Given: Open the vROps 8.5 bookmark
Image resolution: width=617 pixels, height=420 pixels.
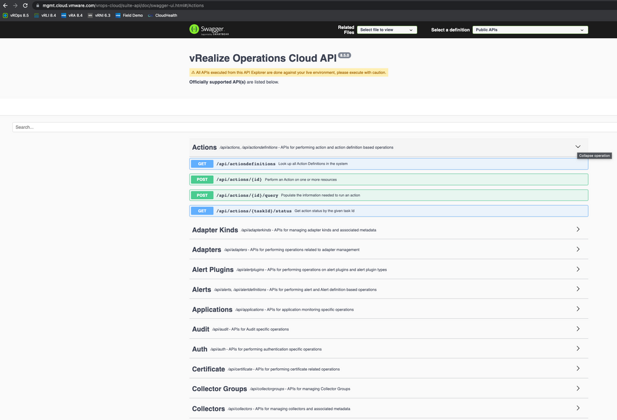Looking at the screenshot, I should coord(16,15).
